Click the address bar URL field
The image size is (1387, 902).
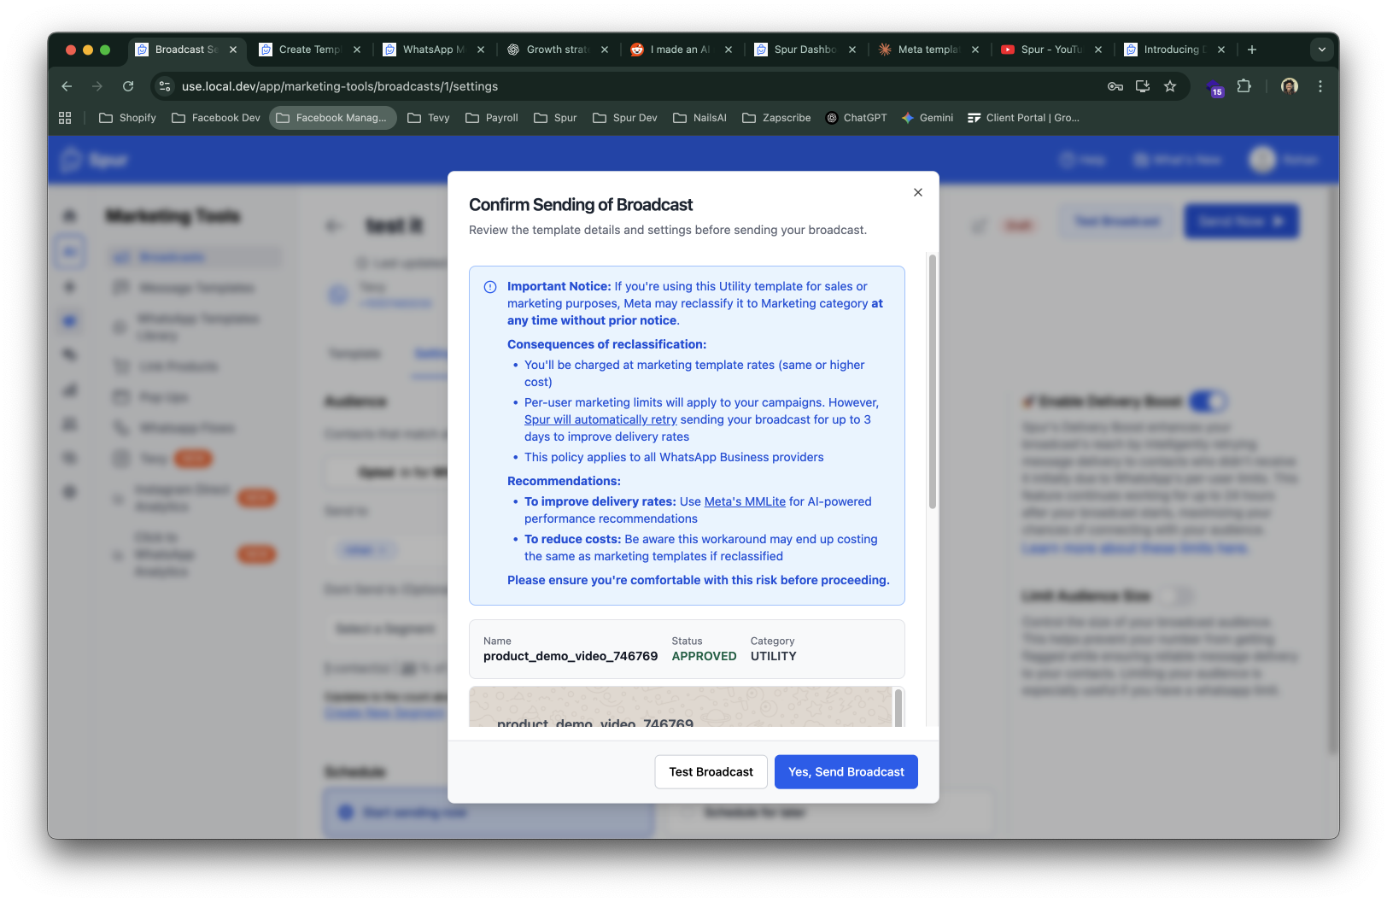point(340,86)
